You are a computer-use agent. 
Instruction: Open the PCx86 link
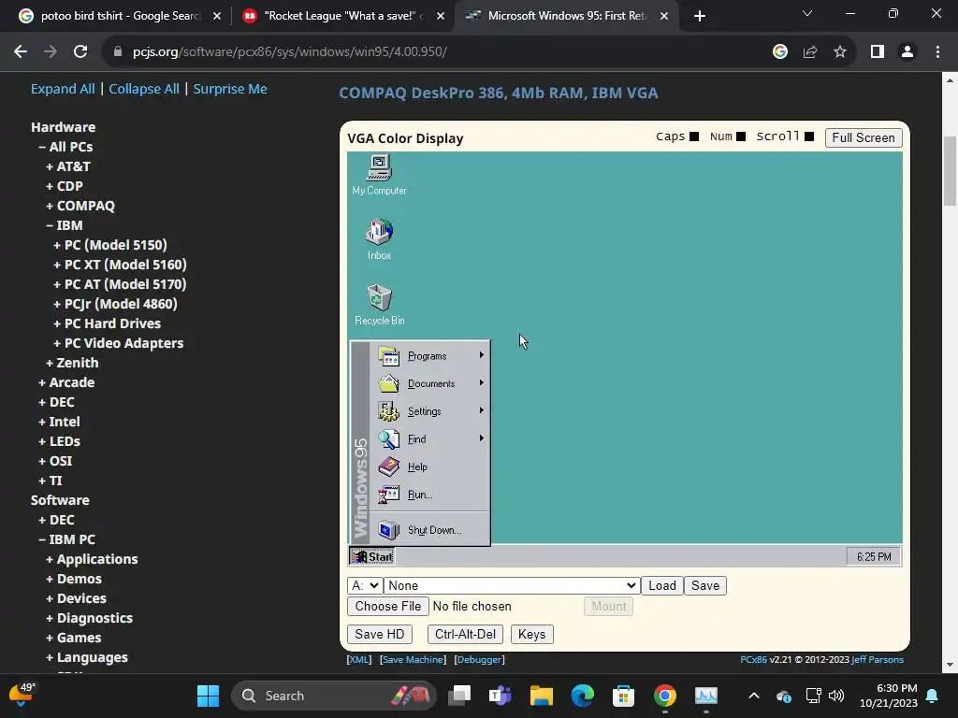[753, 660]
